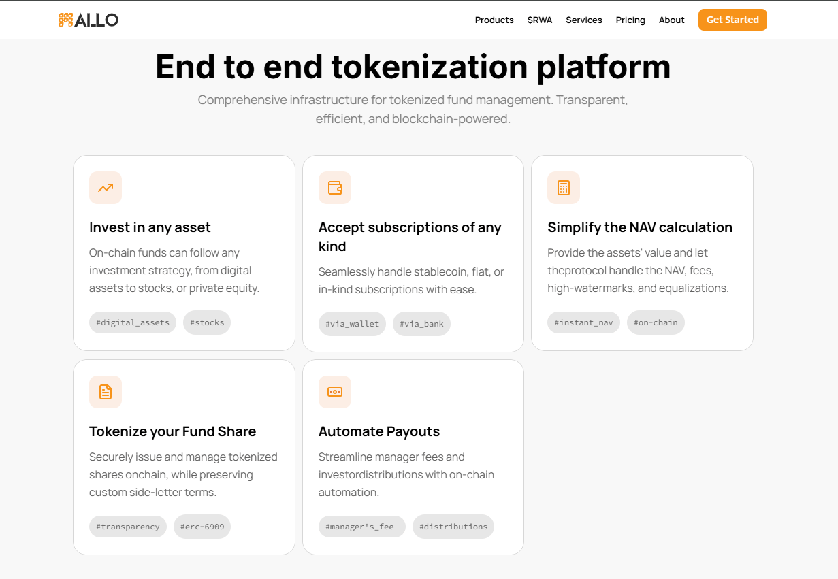Click the trending-up chart icon

[106, 188]
